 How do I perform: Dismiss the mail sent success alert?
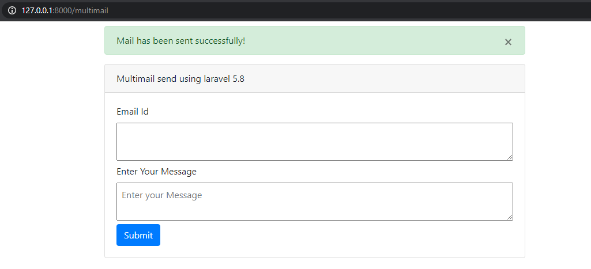tap(508, 42)
